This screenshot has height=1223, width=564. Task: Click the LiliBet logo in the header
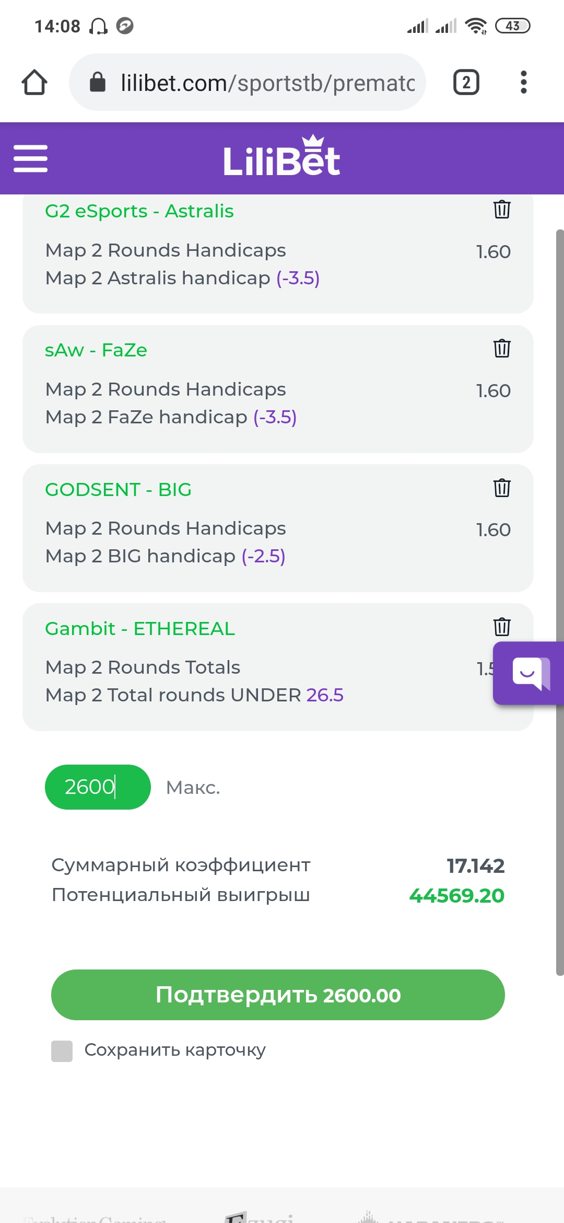point(282,156)
